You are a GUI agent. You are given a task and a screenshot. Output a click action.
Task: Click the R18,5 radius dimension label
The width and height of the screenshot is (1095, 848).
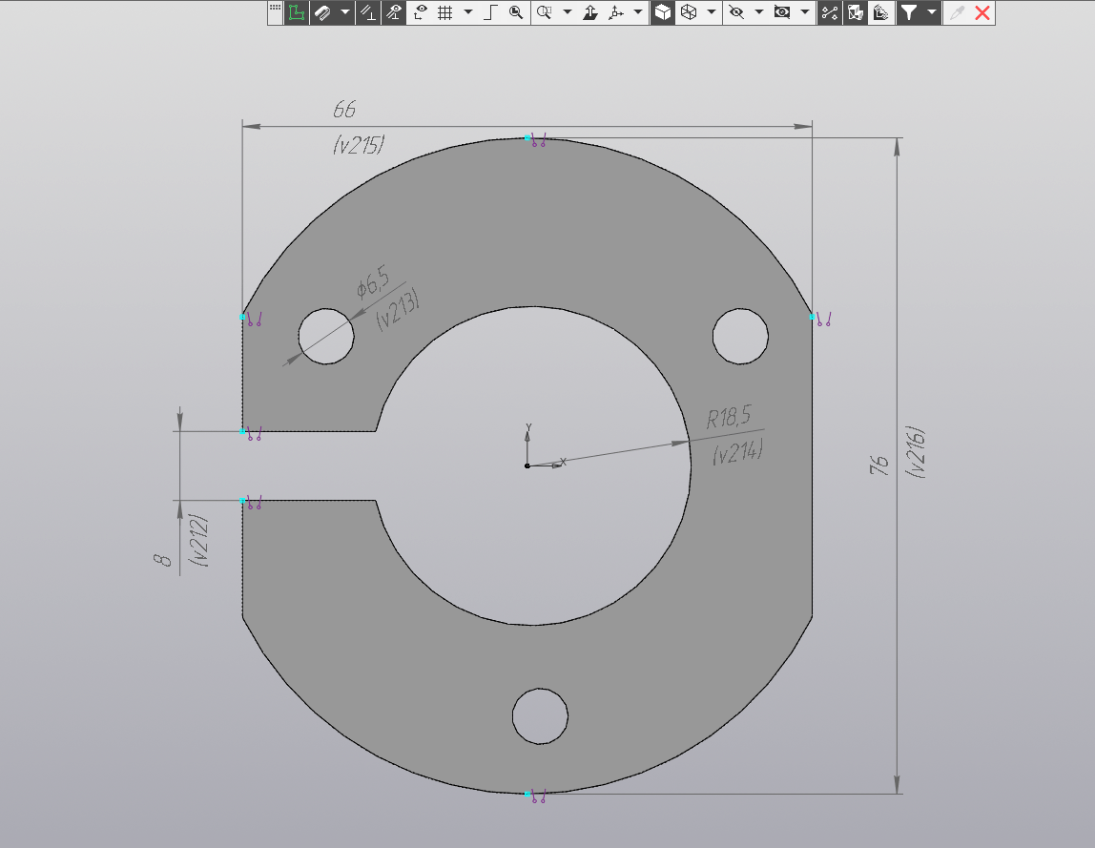coord(729,417)
